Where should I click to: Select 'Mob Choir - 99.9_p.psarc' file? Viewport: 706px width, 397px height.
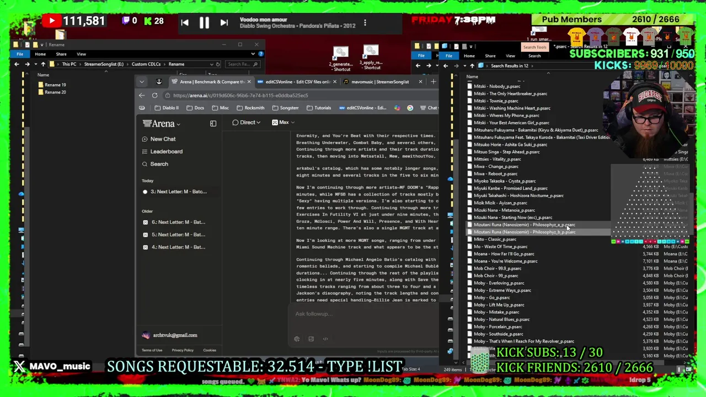pos(497,269)
